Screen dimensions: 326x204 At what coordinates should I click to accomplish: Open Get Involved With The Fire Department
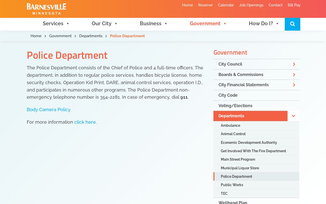click(256, 151)
